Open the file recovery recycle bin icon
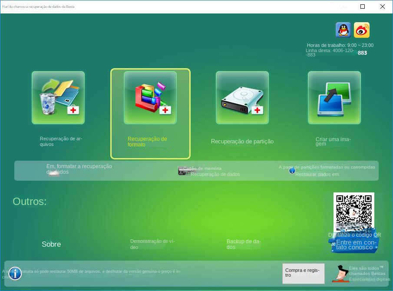The height and width of the screenshot is (291, 393). (x=58, y=97)
